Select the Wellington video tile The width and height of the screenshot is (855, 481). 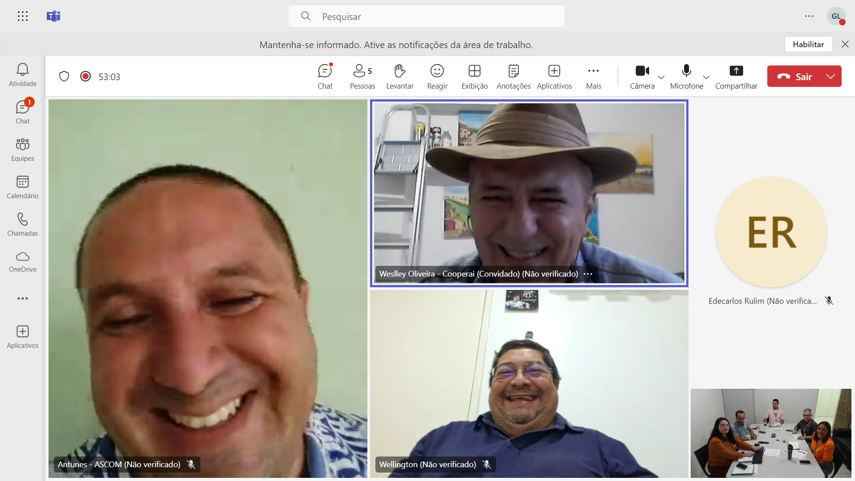point(529,384)
